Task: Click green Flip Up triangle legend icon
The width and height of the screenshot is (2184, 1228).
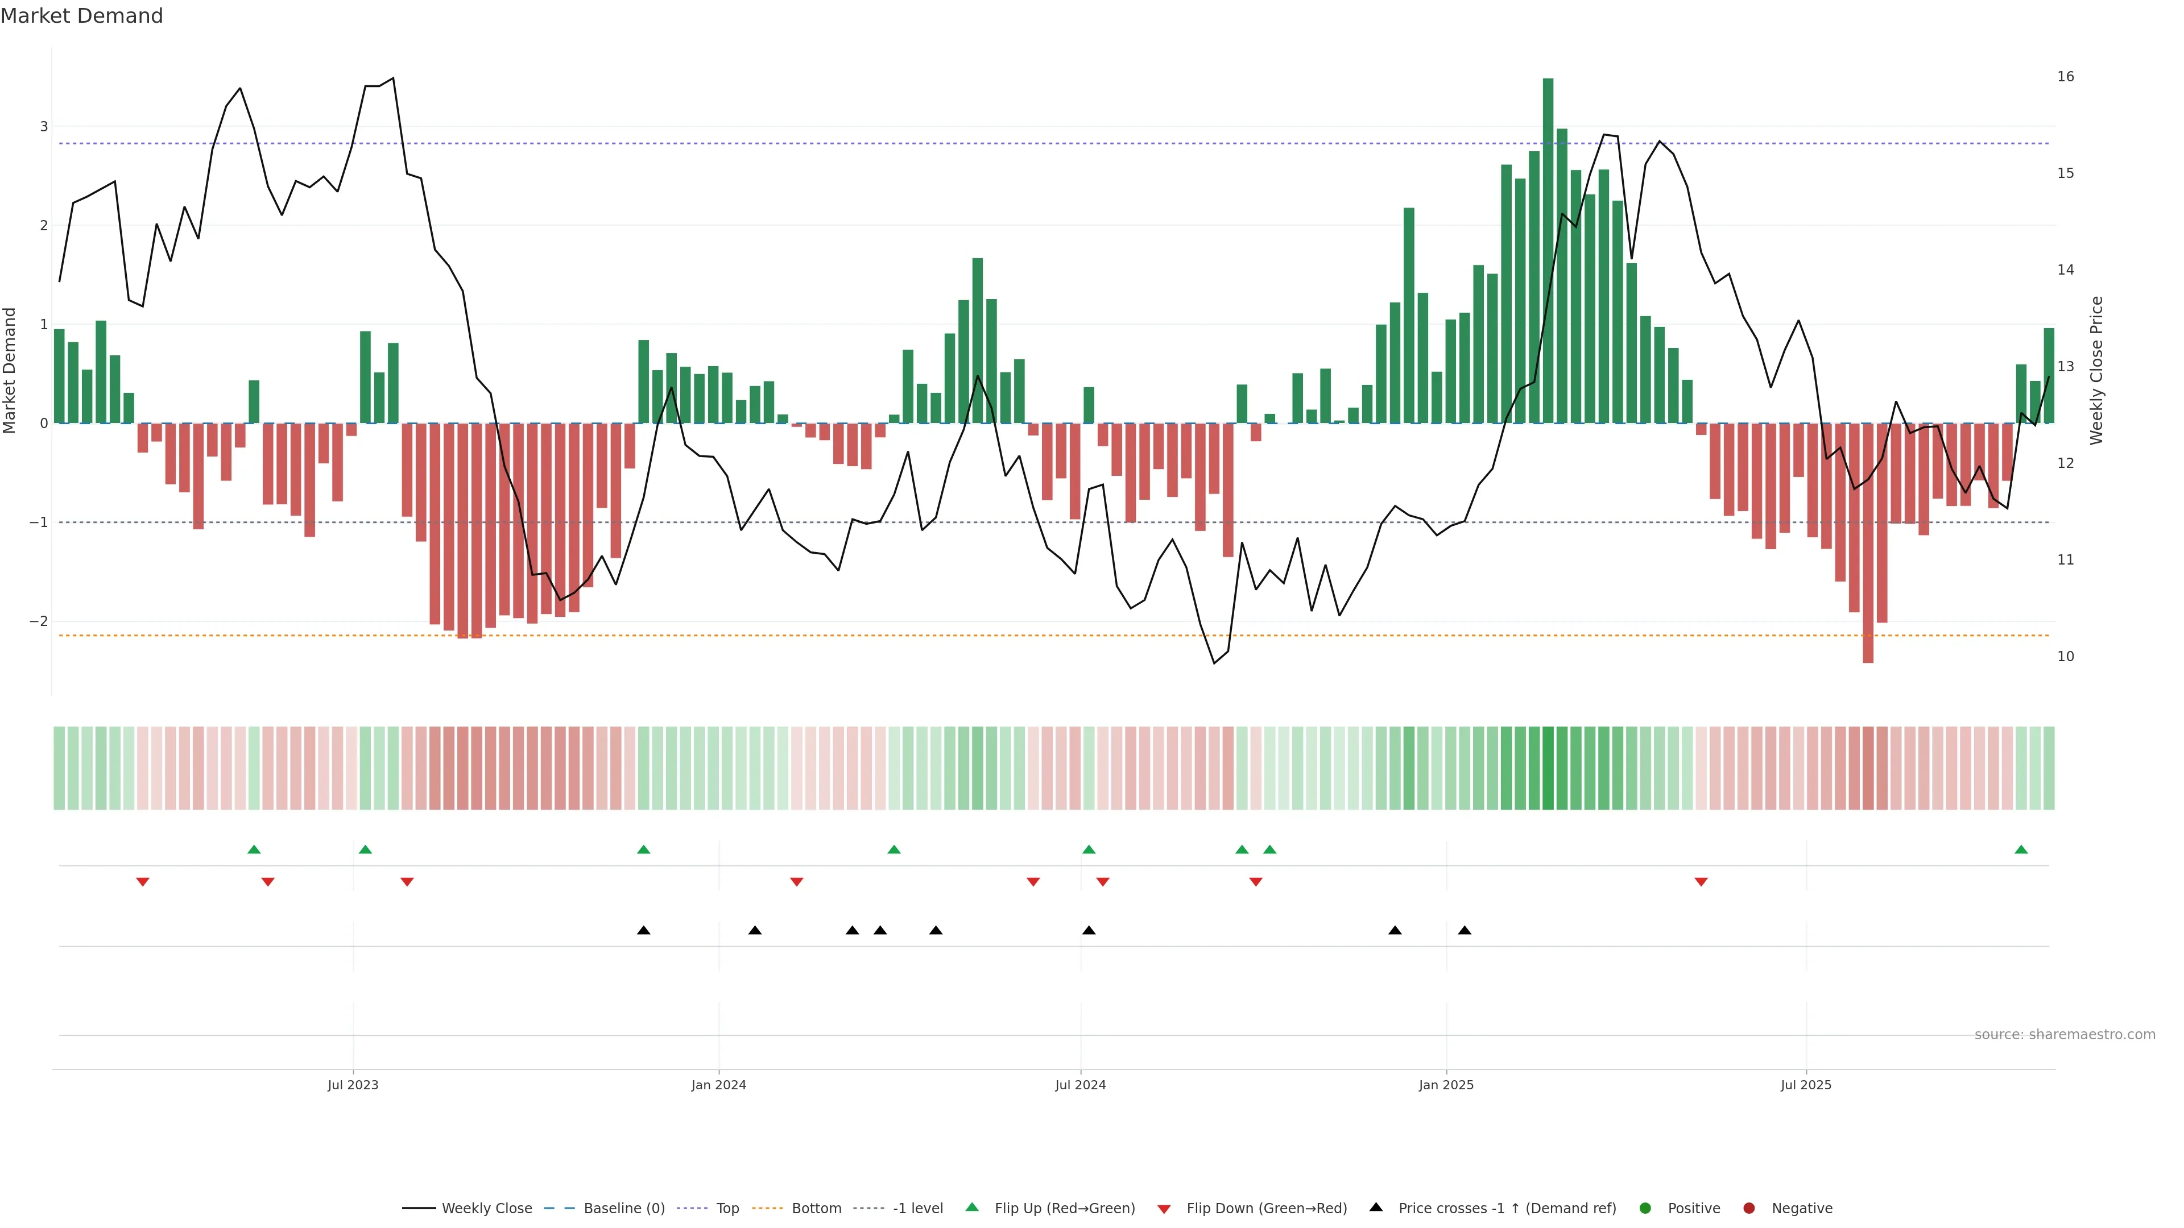Action: tap(973, 1207)
